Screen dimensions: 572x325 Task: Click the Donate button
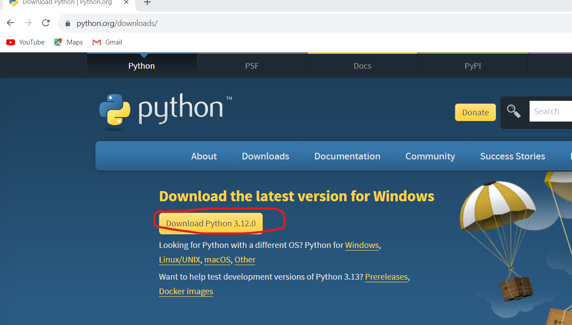click(x=475, y=112)
